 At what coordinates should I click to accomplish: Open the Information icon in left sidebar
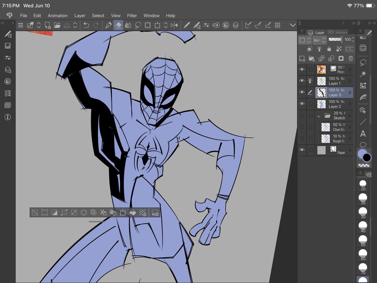8,117
